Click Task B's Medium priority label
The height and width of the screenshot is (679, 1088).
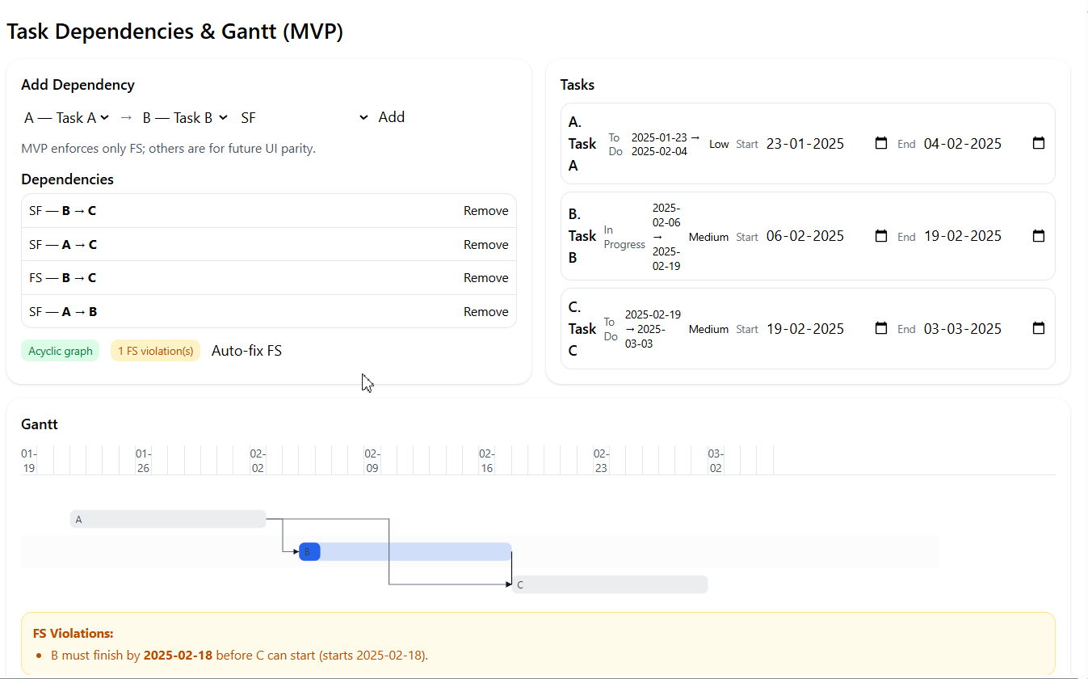(x=708, y=237)
